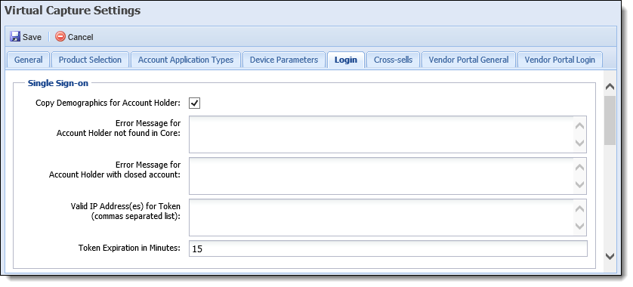Click the Token Expiration in Minutes label
Screen dimensions: 633x287
(x=129, y=248)
